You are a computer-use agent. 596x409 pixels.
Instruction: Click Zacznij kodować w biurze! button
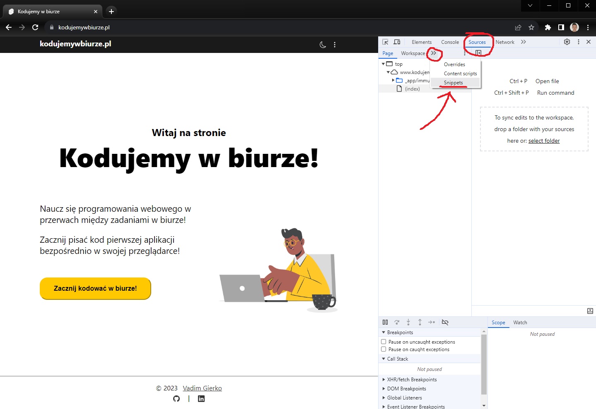point(95,288)
